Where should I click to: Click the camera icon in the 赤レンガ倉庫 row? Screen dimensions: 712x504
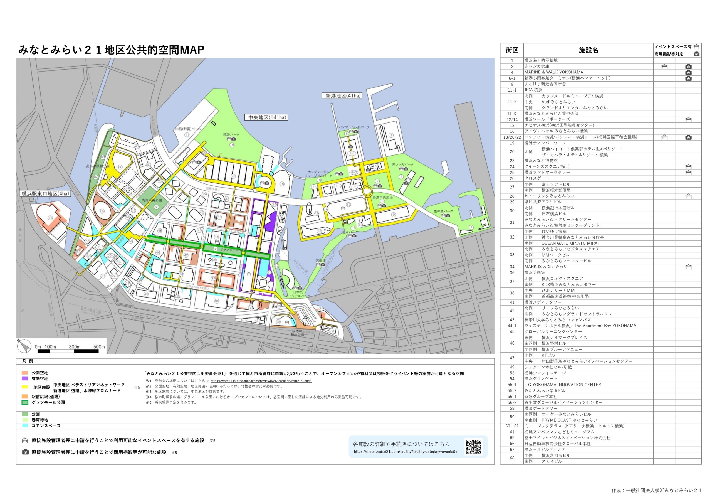click(688, 67)
